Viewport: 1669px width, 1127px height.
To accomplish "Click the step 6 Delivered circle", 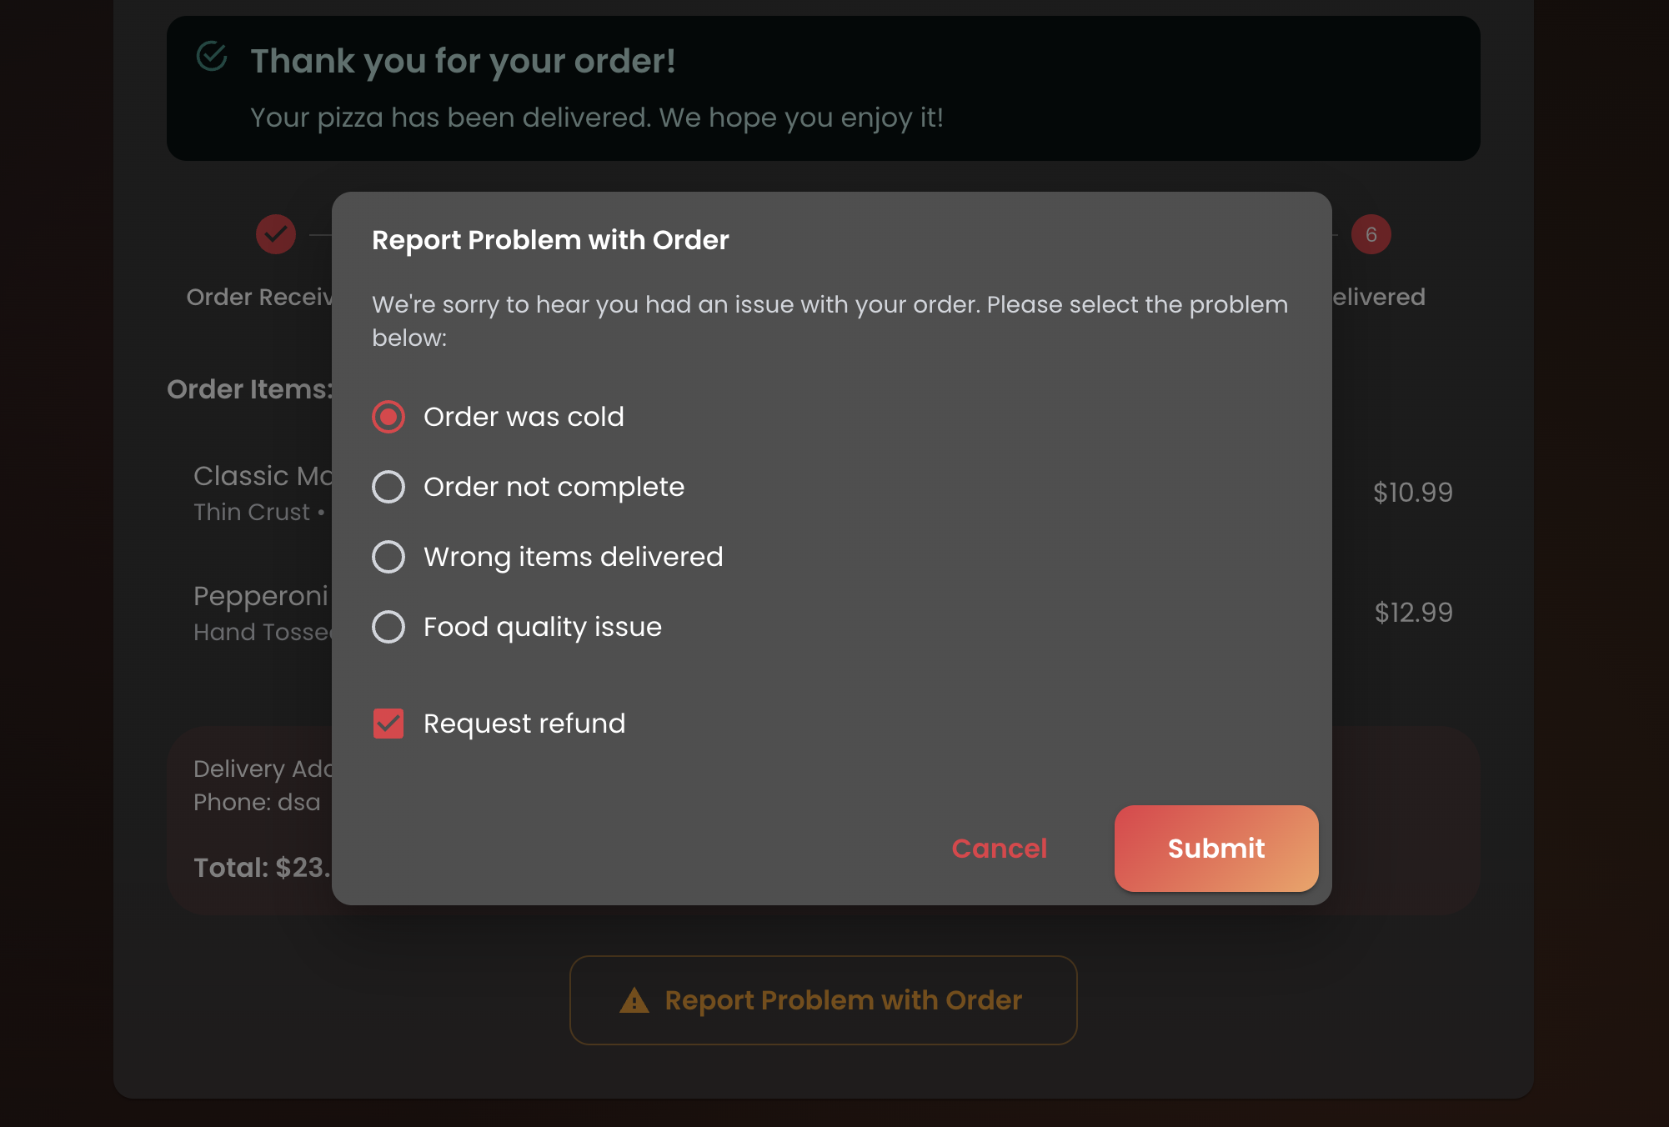I will pos(1371,234).
